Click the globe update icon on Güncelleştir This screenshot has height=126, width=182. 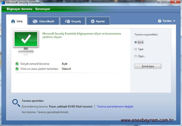pyautogui.click(x=35, y=21)
